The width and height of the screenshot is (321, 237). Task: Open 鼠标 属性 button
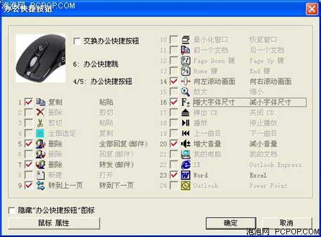point(54,223)
